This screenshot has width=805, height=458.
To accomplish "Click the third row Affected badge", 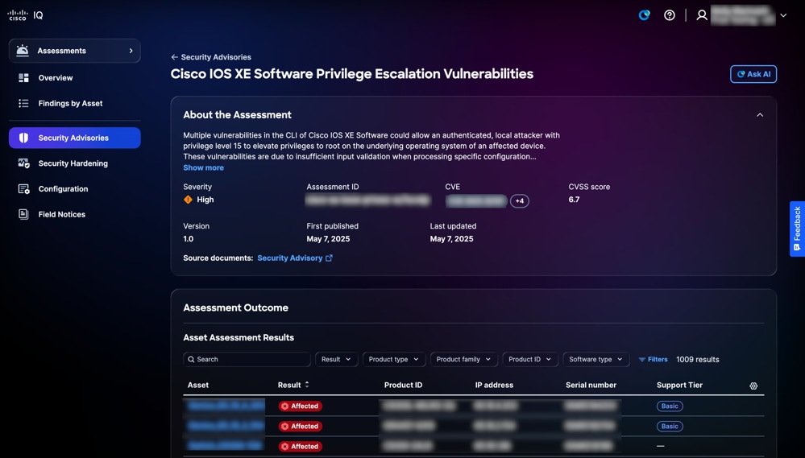I will tap(301, 447).
